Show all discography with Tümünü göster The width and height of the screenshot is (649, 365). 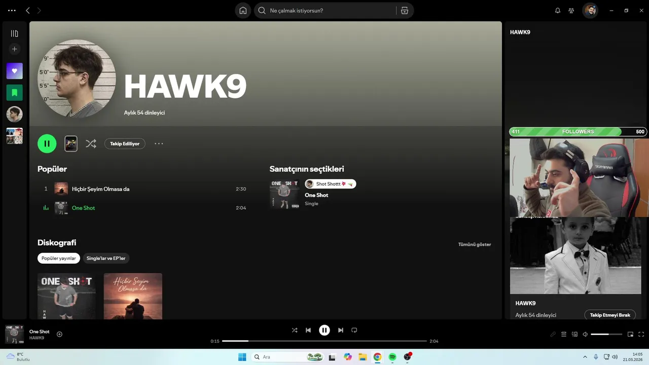[475, 244]
